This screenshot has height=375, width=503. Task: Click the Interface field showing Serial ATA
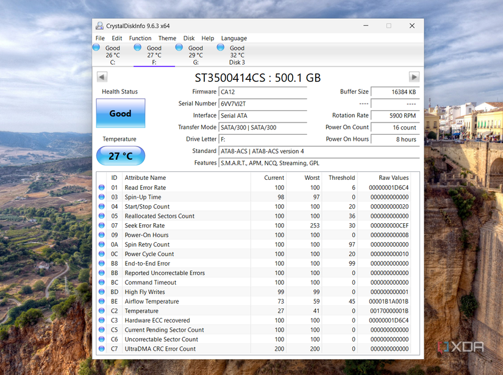pos(263,115)
